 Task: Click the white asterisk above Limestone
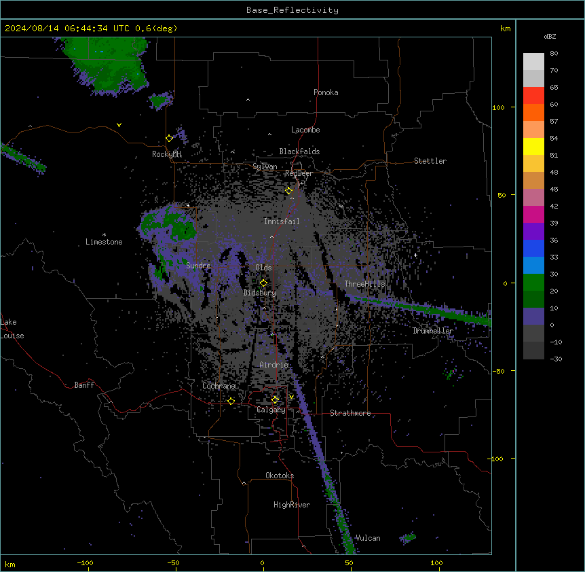coord(104,235)
